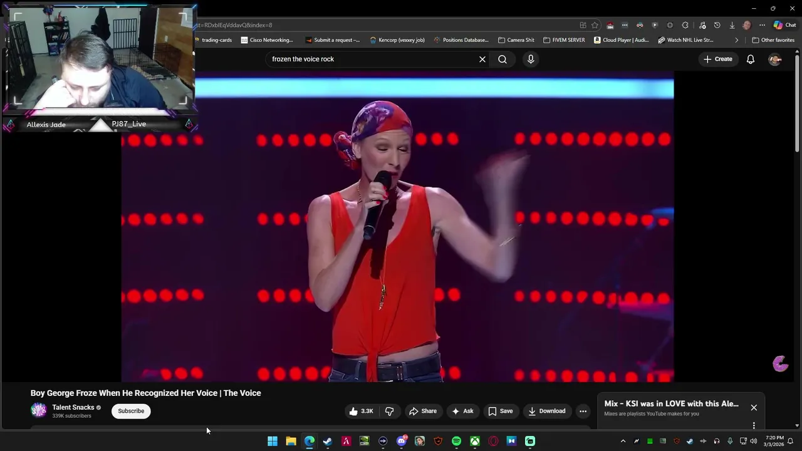
Task: Open the Positions Database bookmark
Action: click(461, 40)
